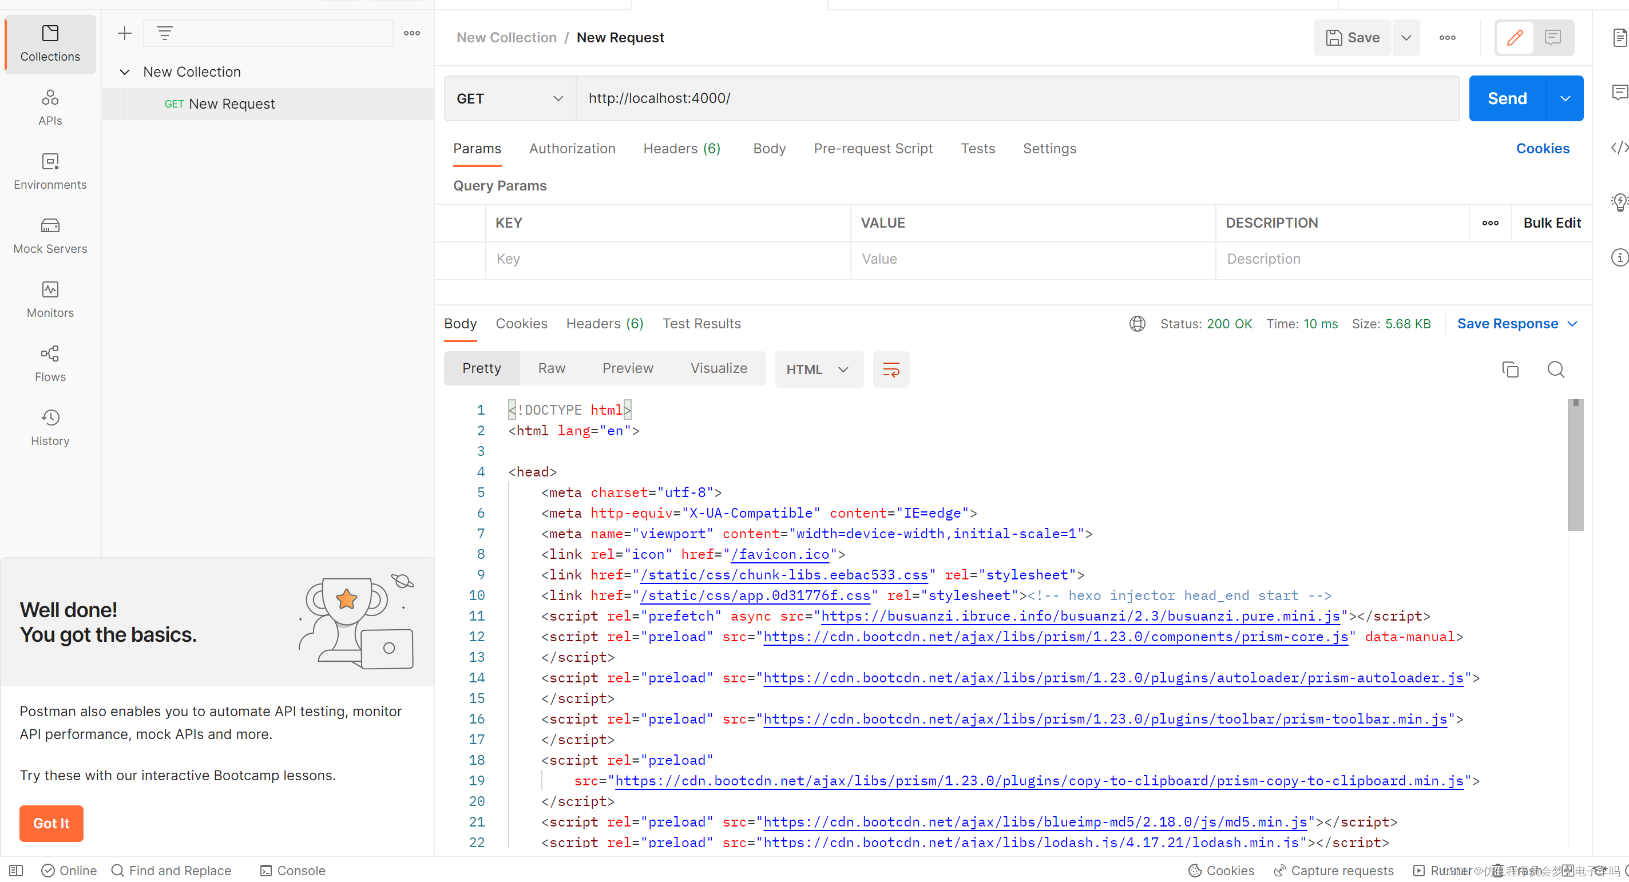Open the Console in status bar
The width and height of the screenshot is (1629, 882).
click(293, 871)
